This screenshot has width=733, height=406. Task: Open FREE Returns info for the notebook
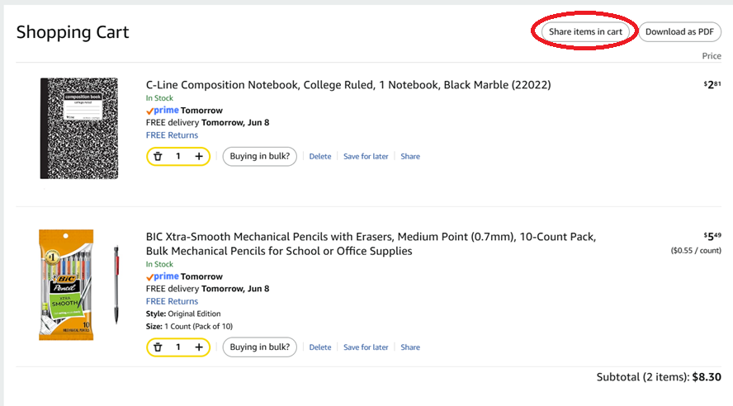pos(172,135)
